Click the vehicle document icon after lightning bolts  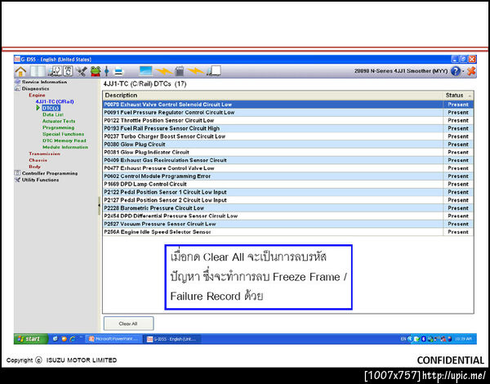click(x=214, y=71)
